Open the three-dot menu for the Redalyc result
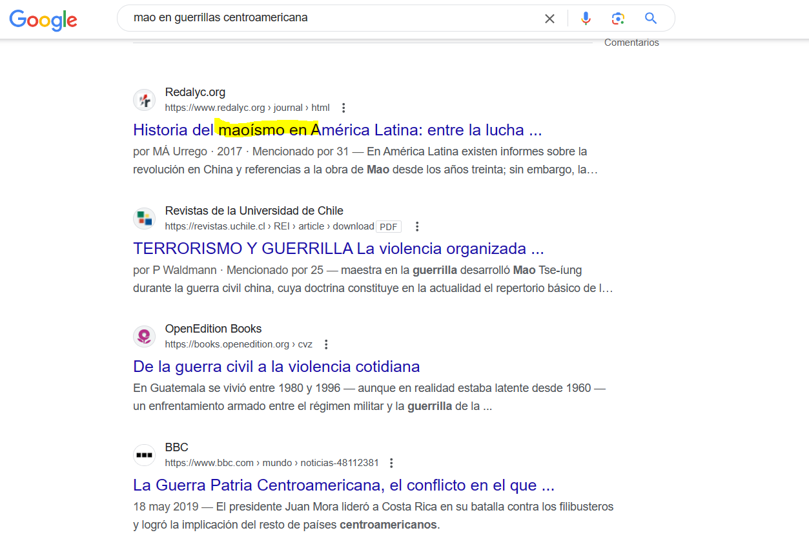This screenshot has width=809, height=546. click(x=343, y=108)
